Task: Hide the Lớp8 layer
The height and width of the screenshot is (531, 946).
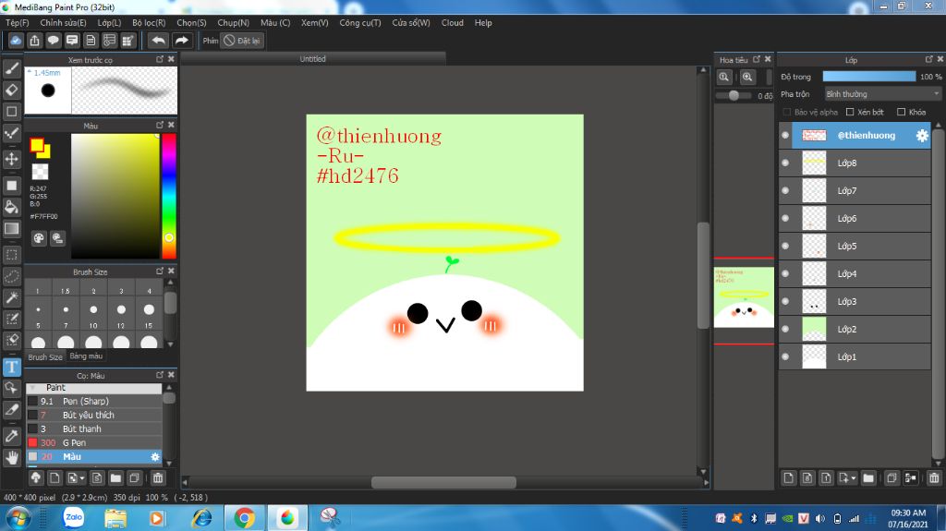Action: click(x=785, y=163)
